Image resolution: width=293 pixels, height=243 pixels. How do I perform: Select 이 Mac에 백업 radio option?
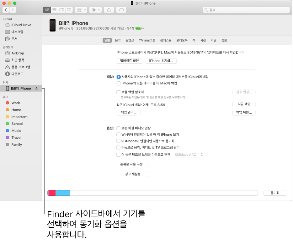click(x=119, y=83)
